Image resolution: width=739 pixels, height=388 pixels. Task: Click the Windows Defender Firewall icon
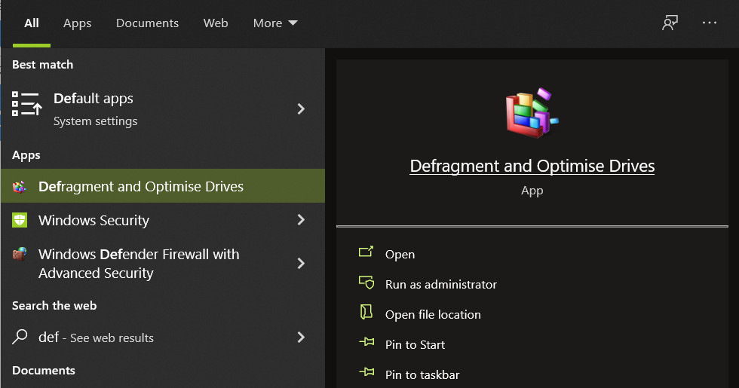20,254
